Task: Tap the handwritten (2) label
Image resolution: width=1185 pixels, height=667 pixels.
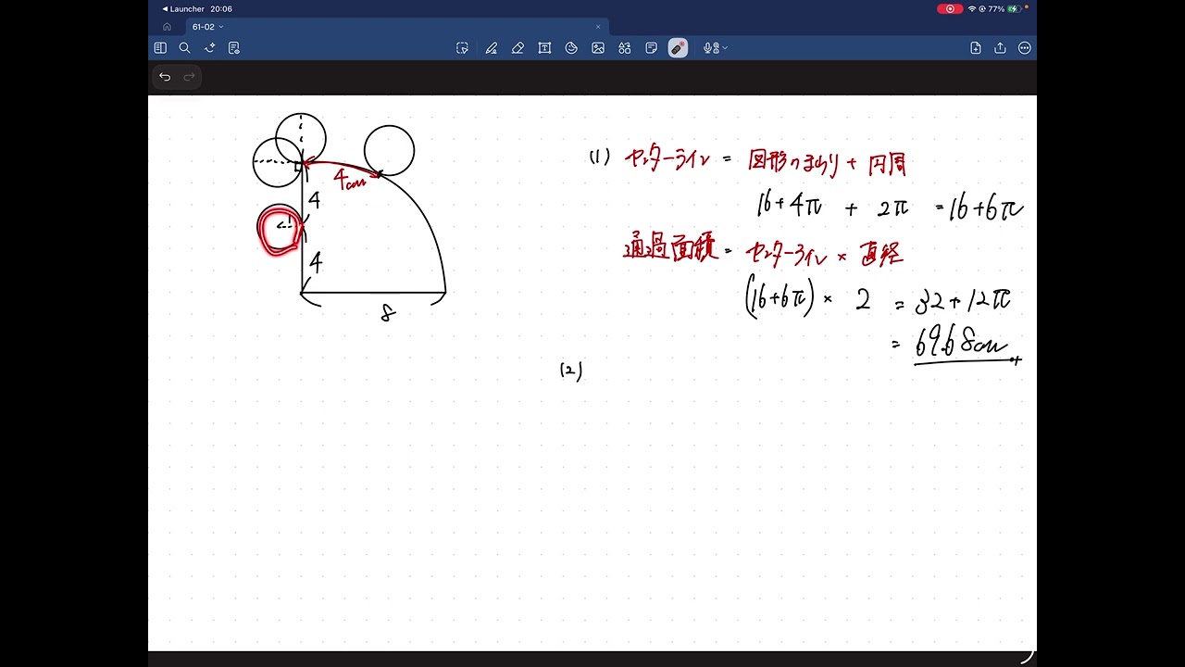Action: (571, 371)
